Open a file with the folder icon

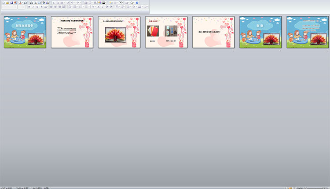tap(7, 3)
